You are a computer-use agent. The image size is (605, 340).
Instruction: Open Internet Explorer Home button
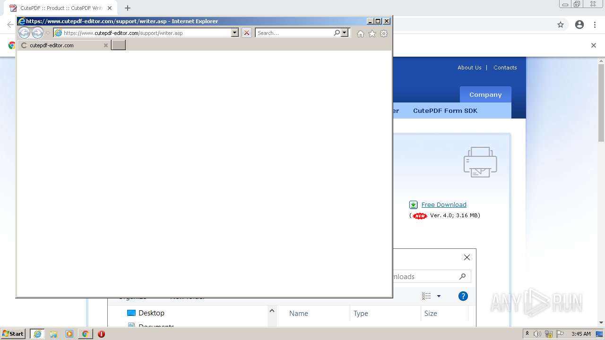[361, 34]
